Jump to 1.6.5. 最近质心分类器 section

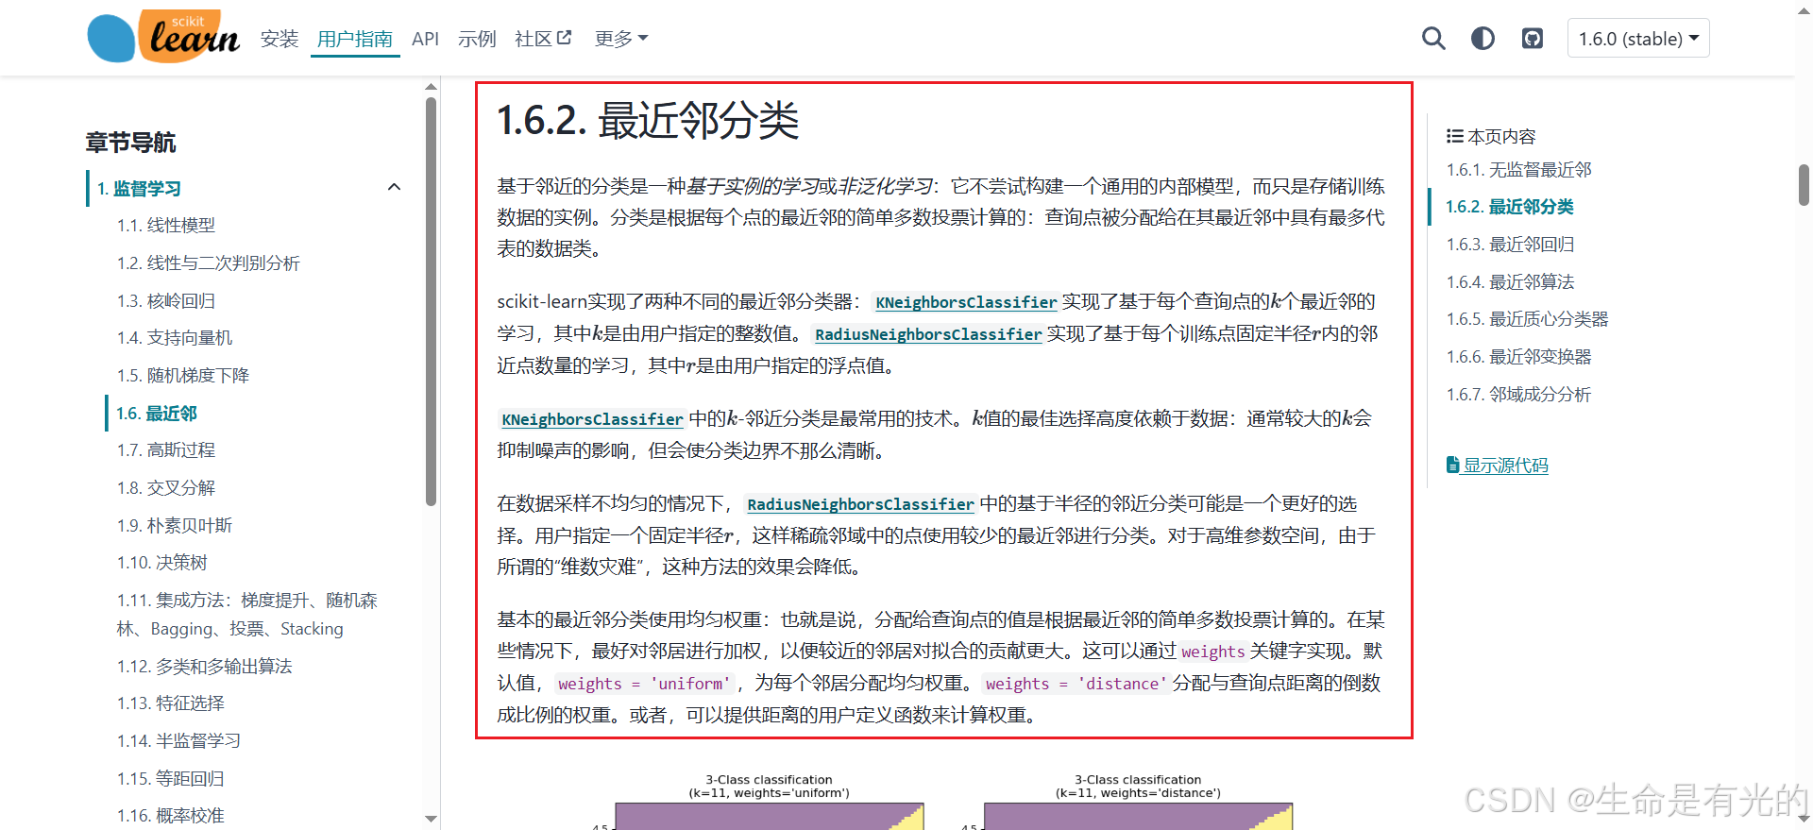click(x=1527, y=319)
